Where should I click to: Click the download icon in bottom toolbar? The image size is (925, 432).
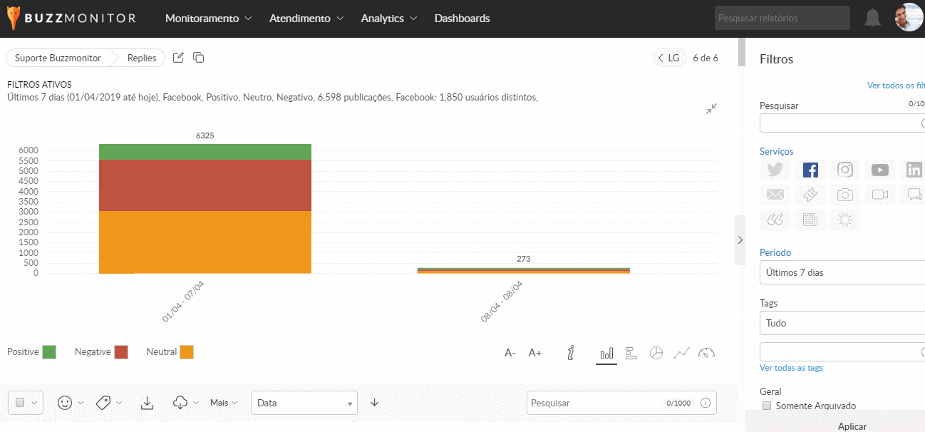[147, 403]
